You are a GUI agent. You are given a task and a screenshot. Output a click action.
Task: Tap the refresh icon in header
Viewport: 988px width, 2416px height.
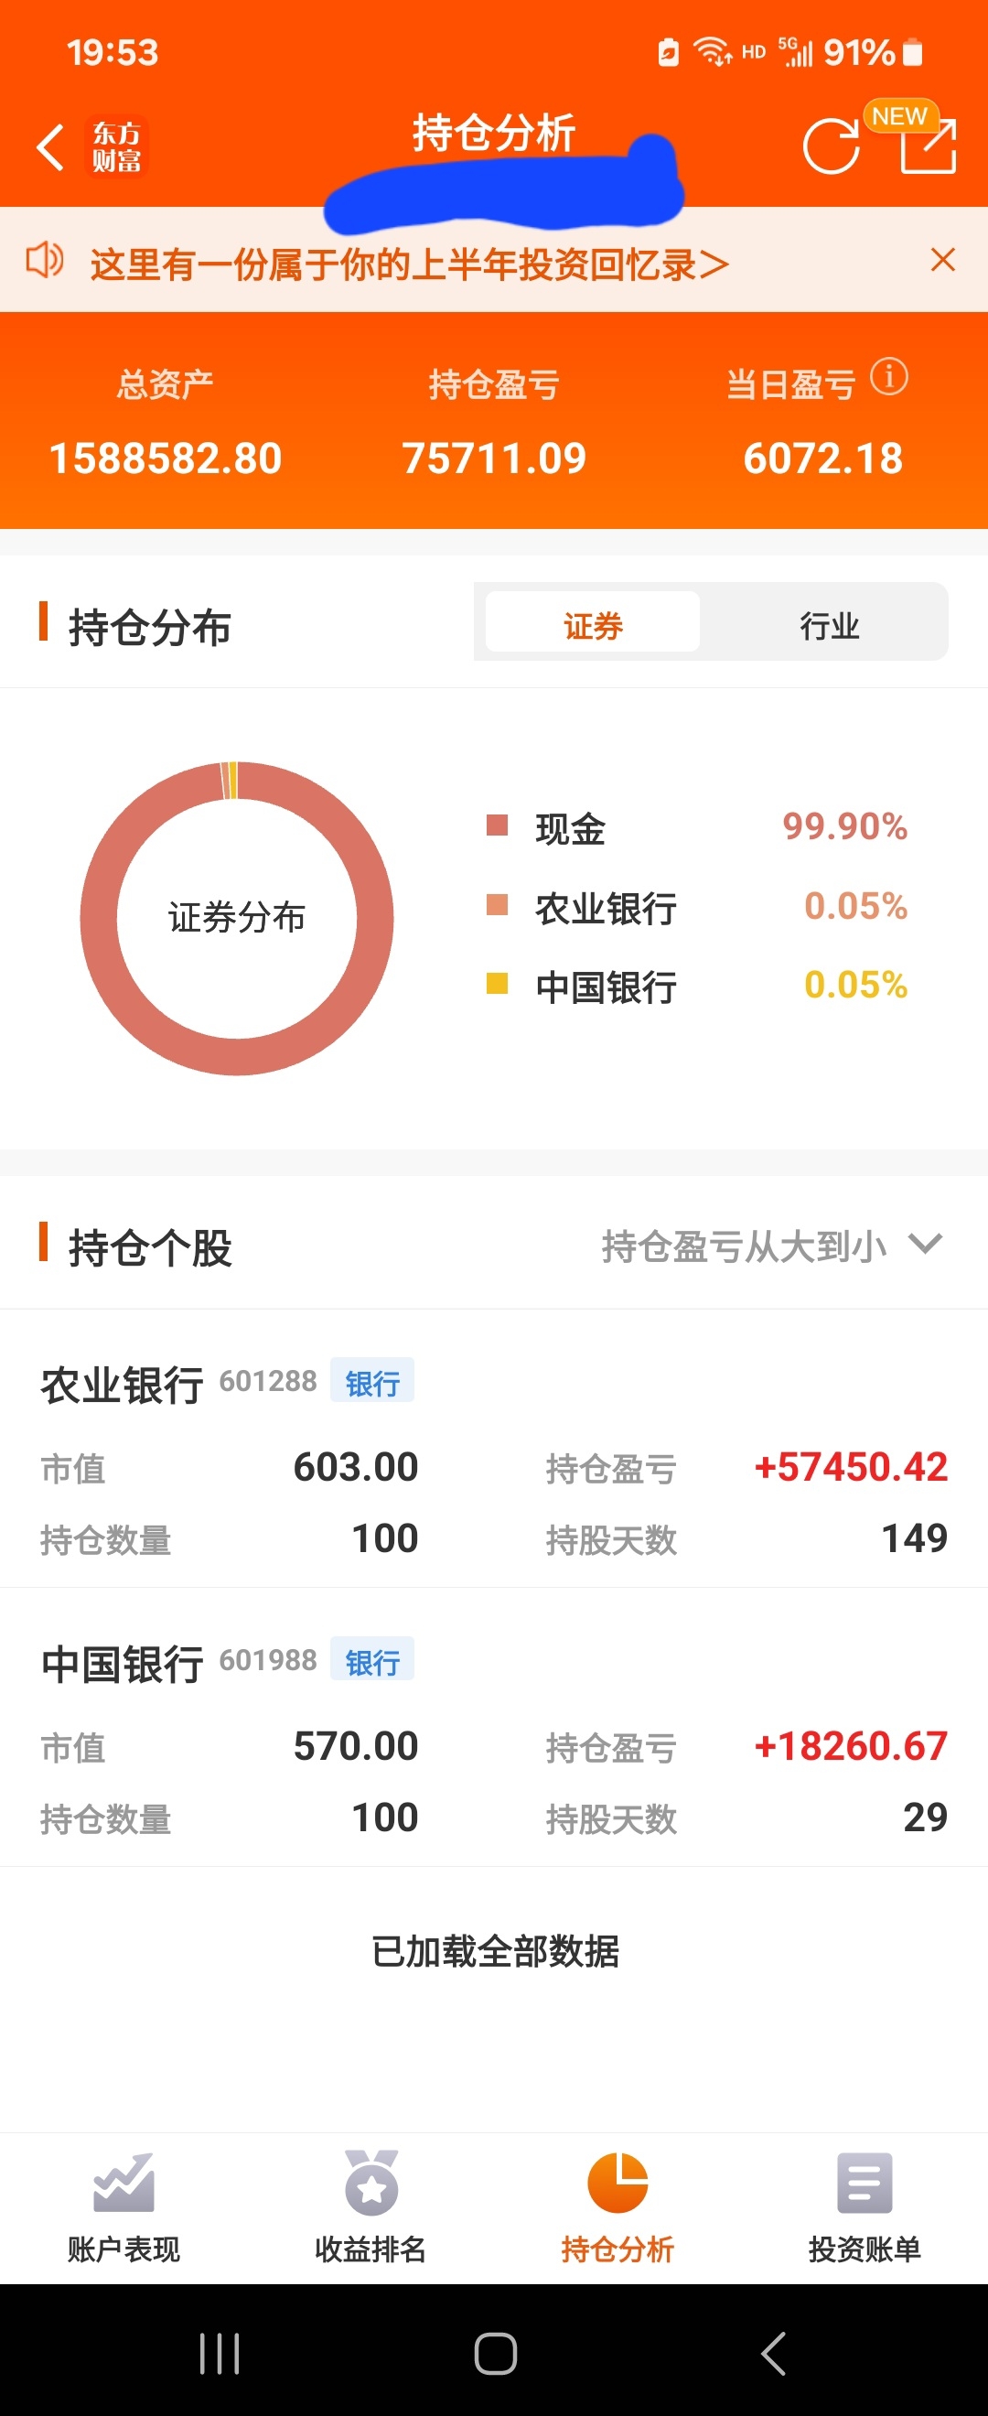click(x=831, y=147)
